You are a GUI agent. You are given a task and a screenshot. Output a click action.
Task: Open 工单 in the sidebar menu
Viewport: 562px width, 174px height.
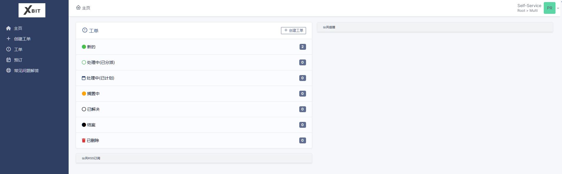(x=18, y=49)
